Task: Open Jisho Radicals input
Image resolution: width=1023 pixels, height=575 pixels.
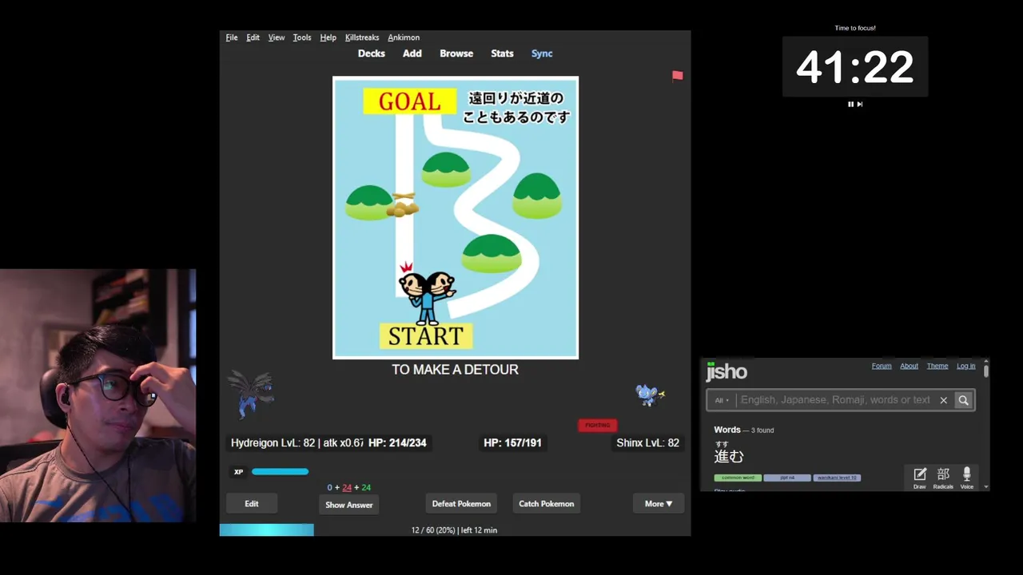Action: (x=943, y=478)
